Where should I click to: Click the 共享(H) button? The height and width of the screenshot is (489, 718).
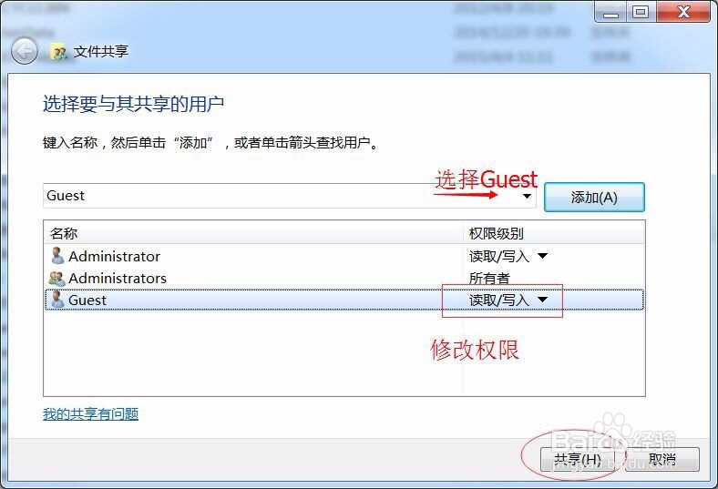578,459
